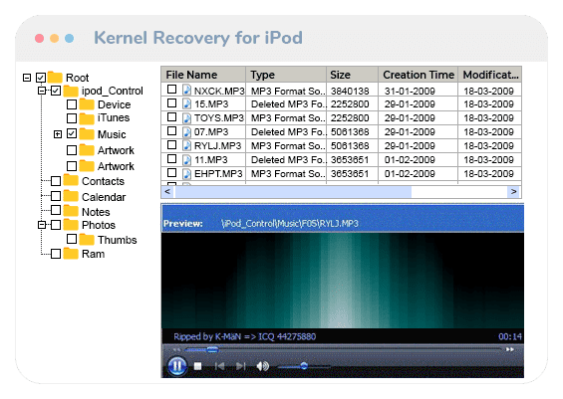Click the size value 3840138

350,92
